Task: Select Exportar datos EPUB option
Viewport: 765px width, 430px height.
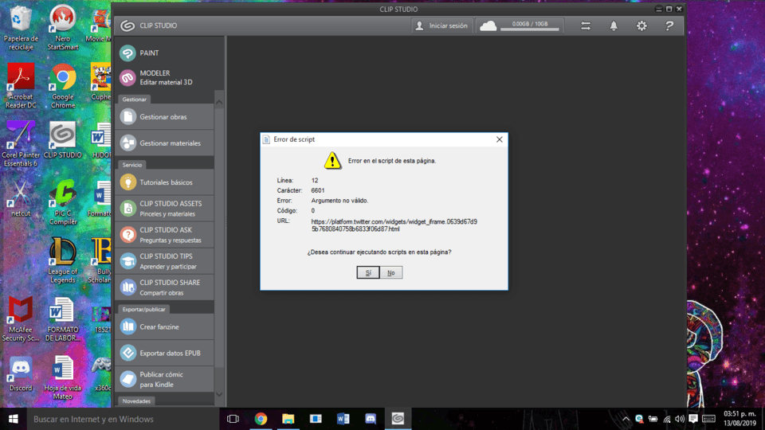Action: (x=164, y=354)
